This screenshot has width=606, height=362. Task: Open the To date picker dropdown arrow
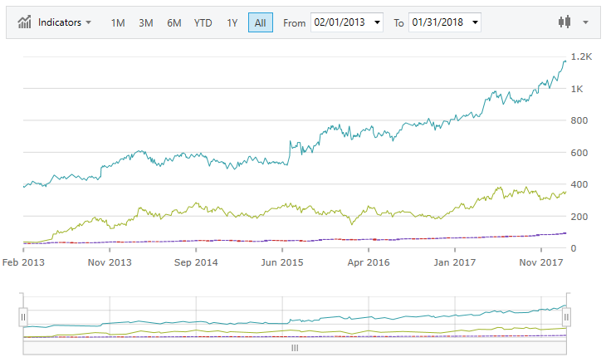coord(475,22)
